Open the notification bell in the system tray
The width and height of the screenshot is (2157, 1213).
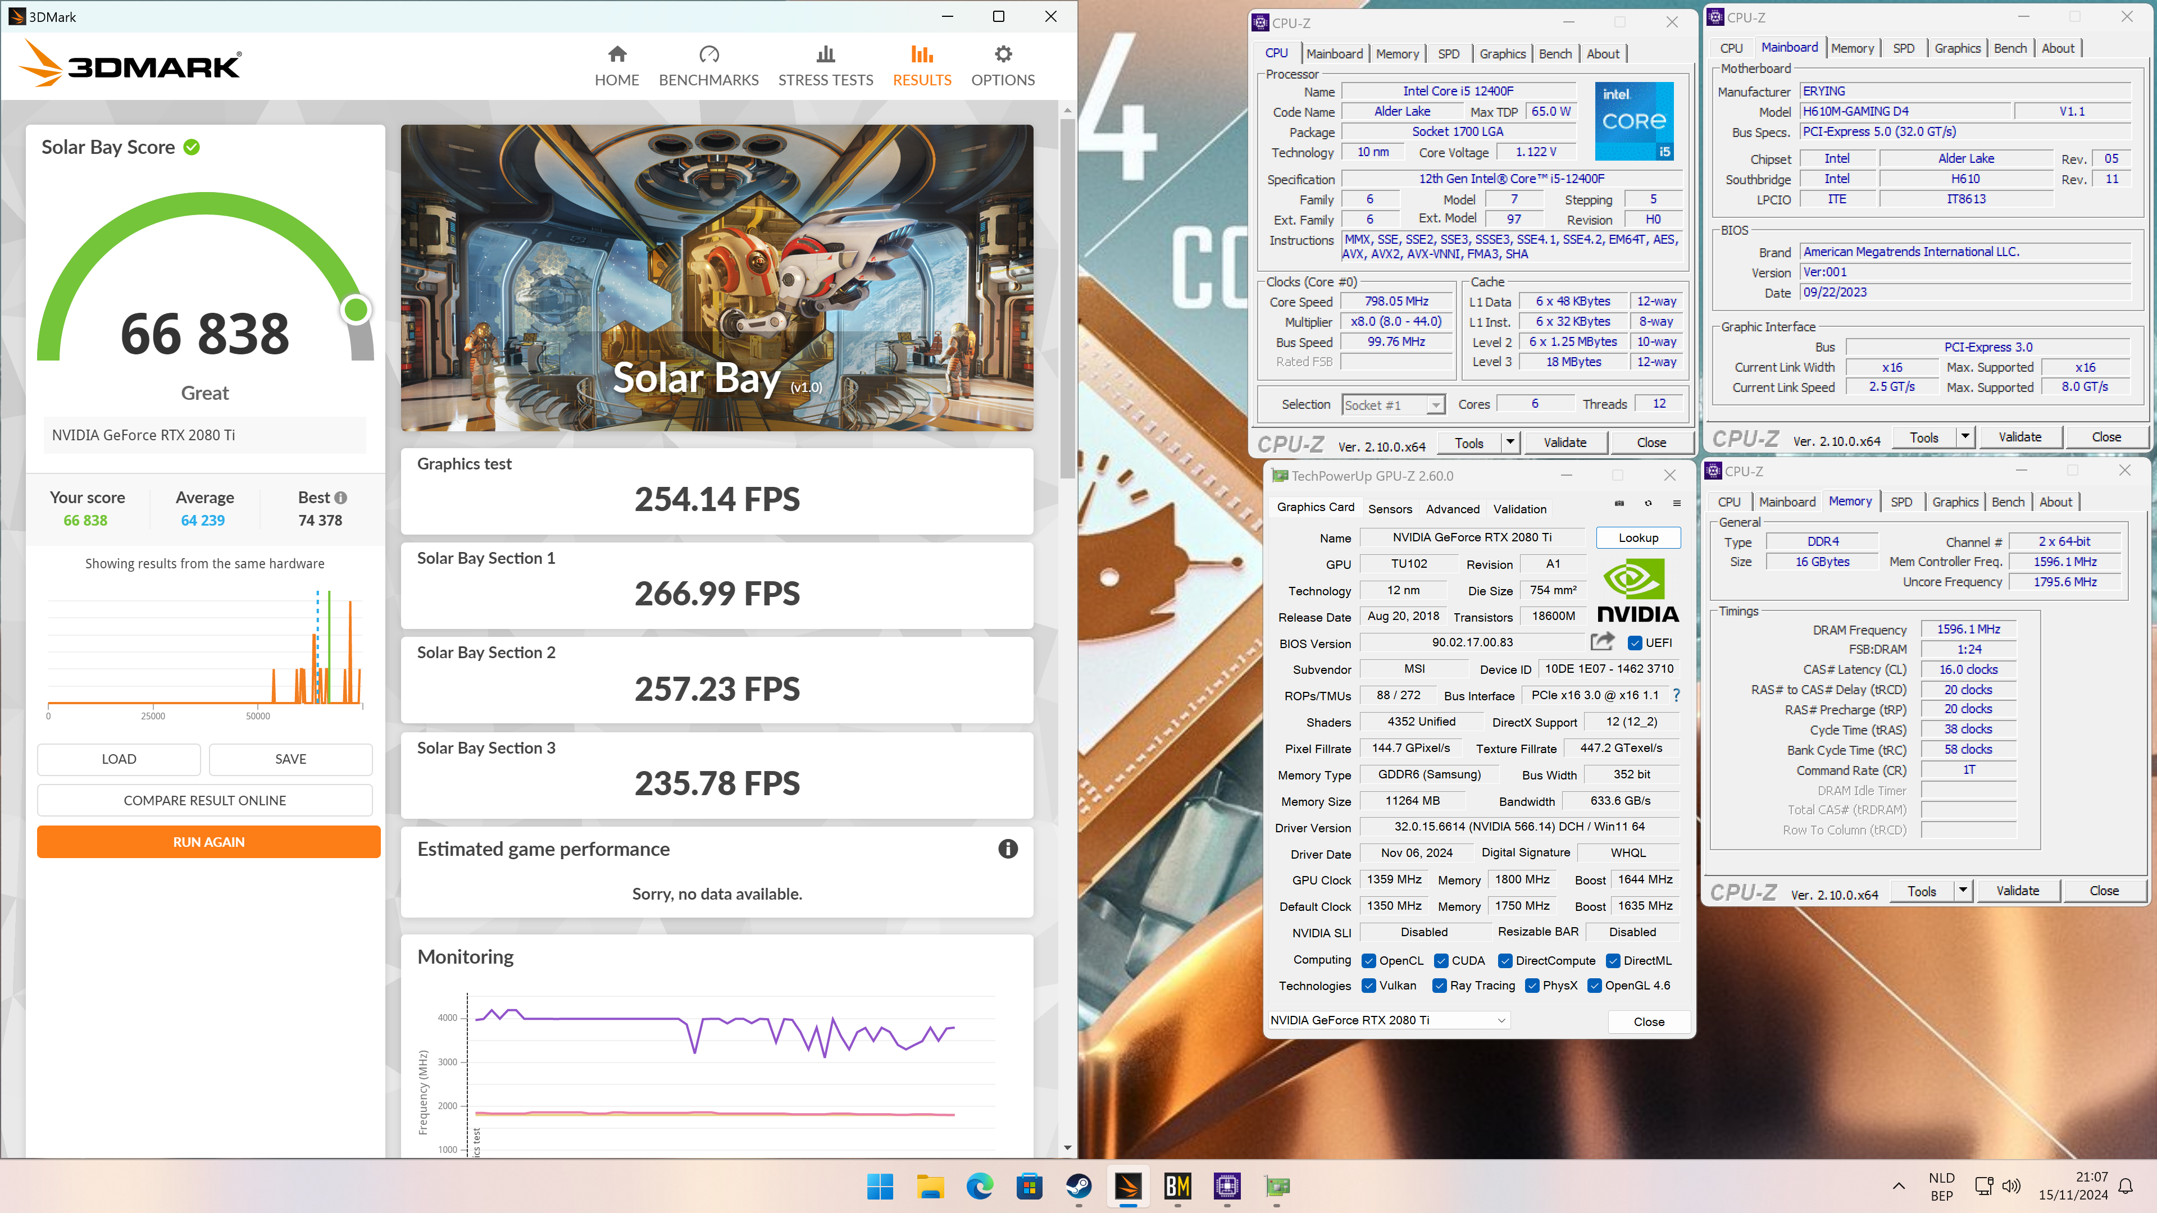tap(2125, 1186)
